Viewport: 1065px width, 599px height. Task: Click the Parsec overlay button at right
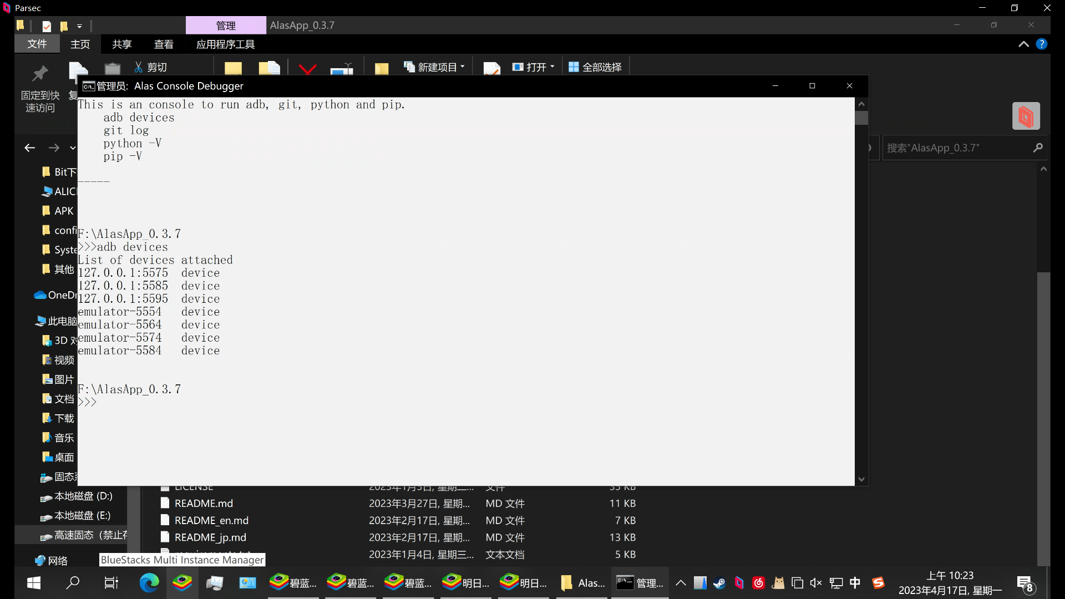[1026, 116]
